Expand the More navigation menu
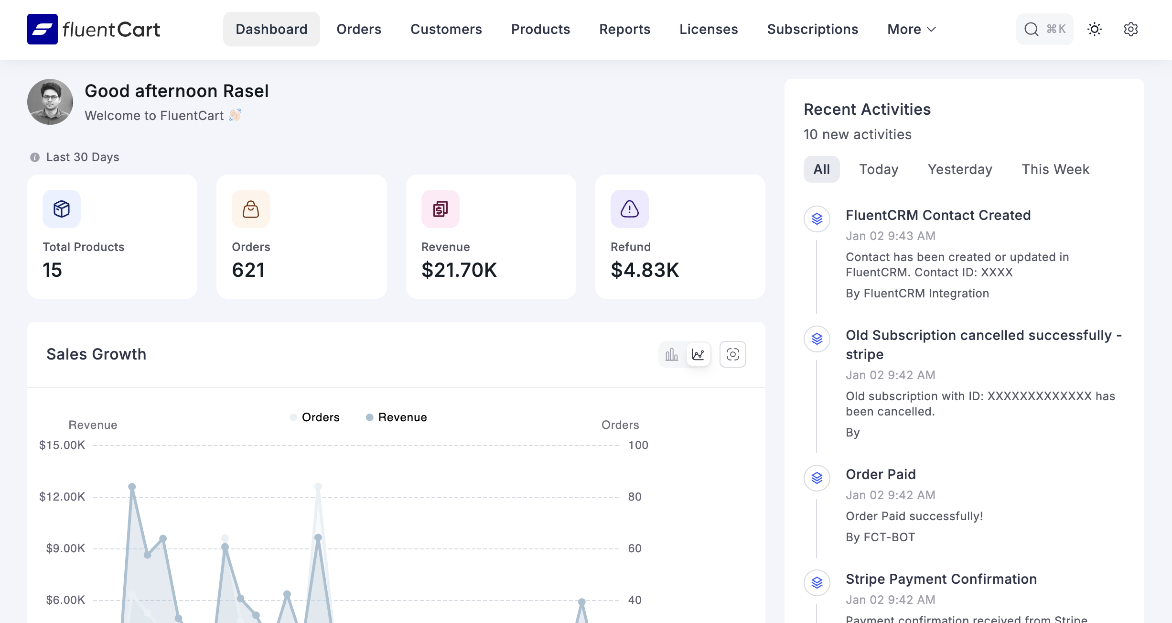Viewport: 1172px width, 623px height. tap(911, 29)
